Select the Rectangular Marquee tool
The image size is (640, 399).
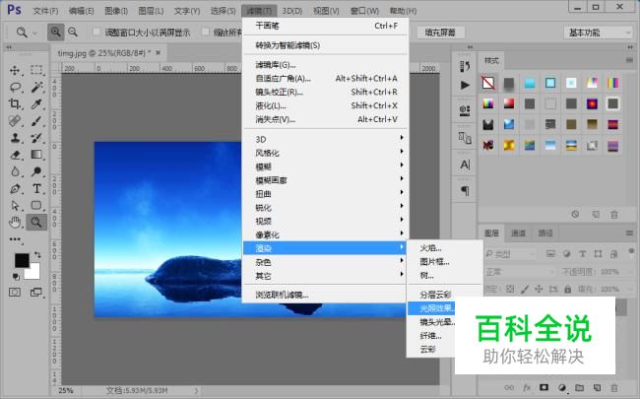(36, 70)
